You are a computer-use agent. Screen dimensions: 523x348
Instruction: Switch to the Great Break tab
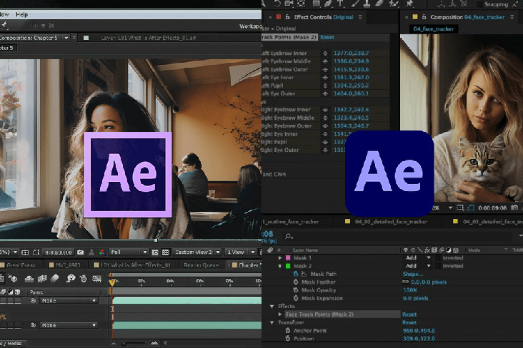pyautogui.click(x=19, y=265)
